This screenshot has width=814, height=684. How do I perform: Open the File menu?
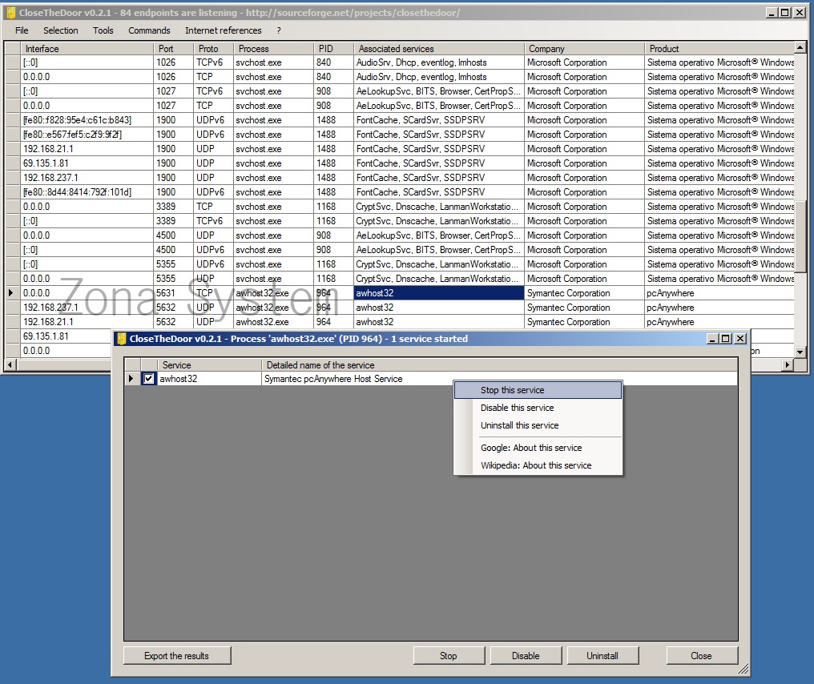point(22,30)
